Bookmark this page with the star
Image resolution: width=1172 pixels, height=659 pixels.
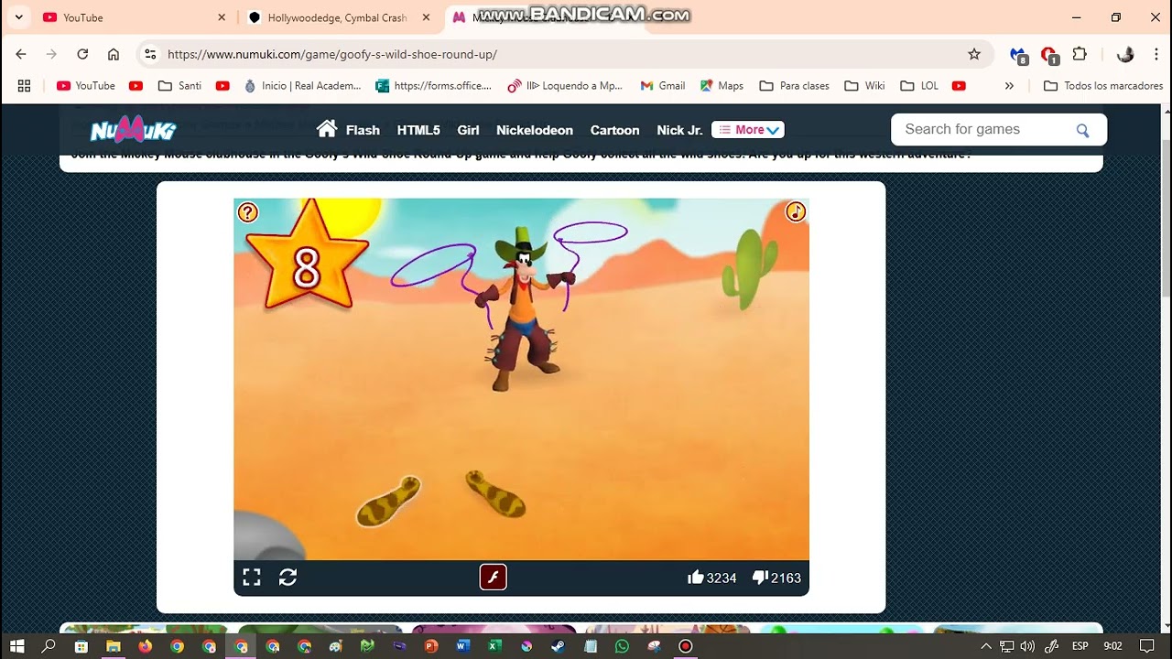974,54
